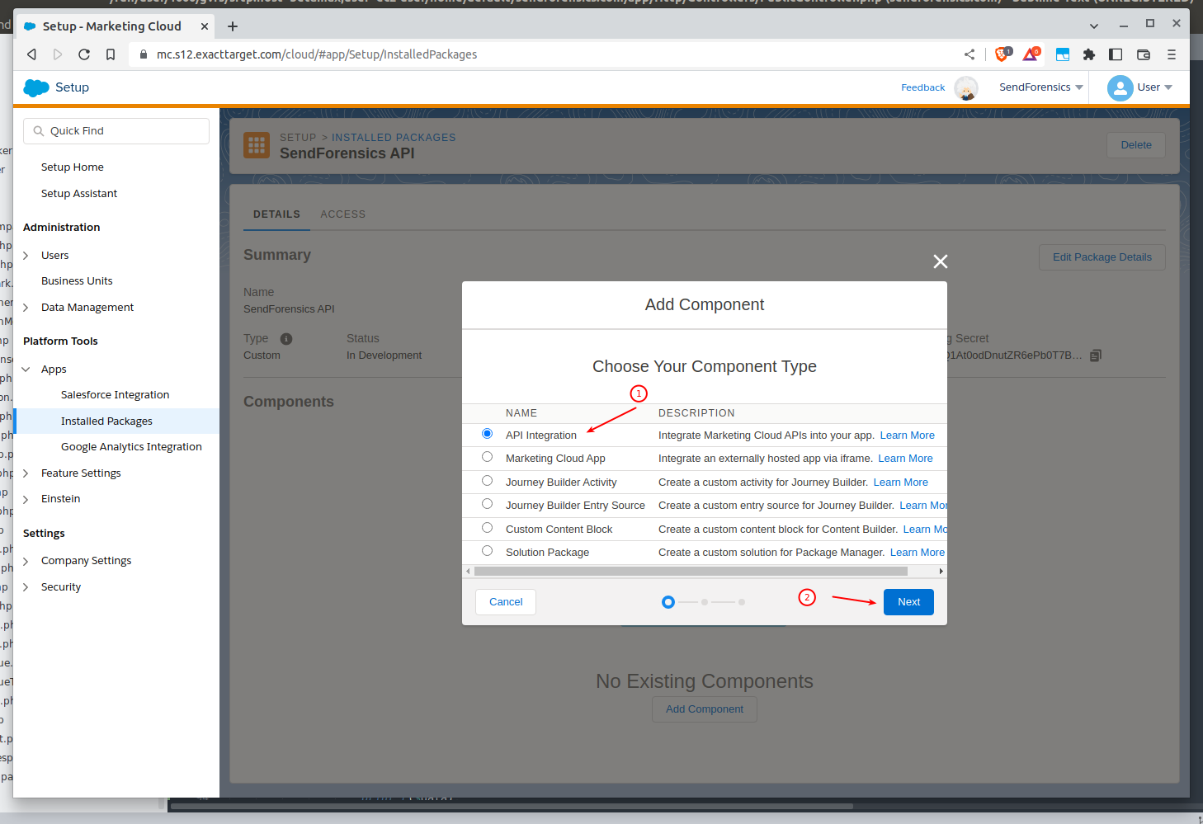Click Edit Package Details button
Image resolution: width=1203 pixels, height=824 pixels.
pyautogui.click(x=1102, y=257)
